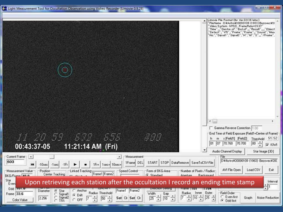The image size is (283, 212).
Task: Enable Gamma Reverse Correction
Action: (x=211, y=128)
